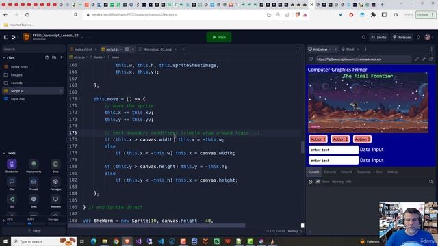Collapse the Tools section
Screen dimensions: 438x246
point(4,153)
